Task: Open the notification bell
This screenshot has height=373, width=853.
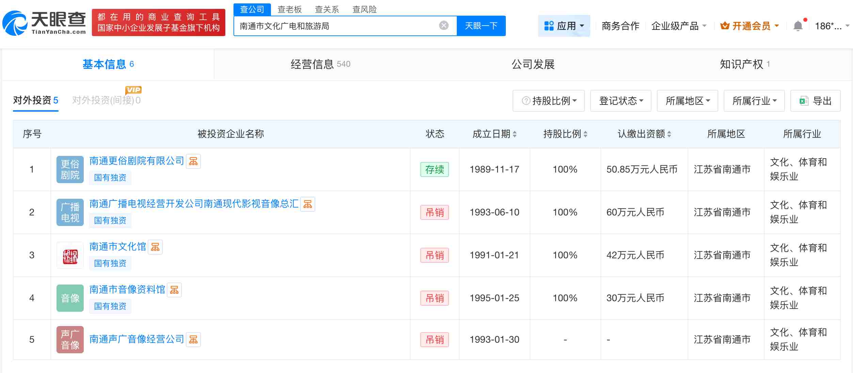Action: 798,25
